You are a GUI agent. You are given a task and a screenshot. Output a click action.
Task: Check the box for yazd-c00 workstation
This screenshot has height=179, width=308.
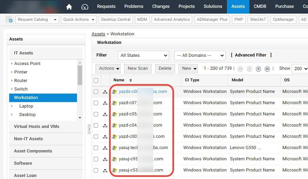click(x=96, y=136)
